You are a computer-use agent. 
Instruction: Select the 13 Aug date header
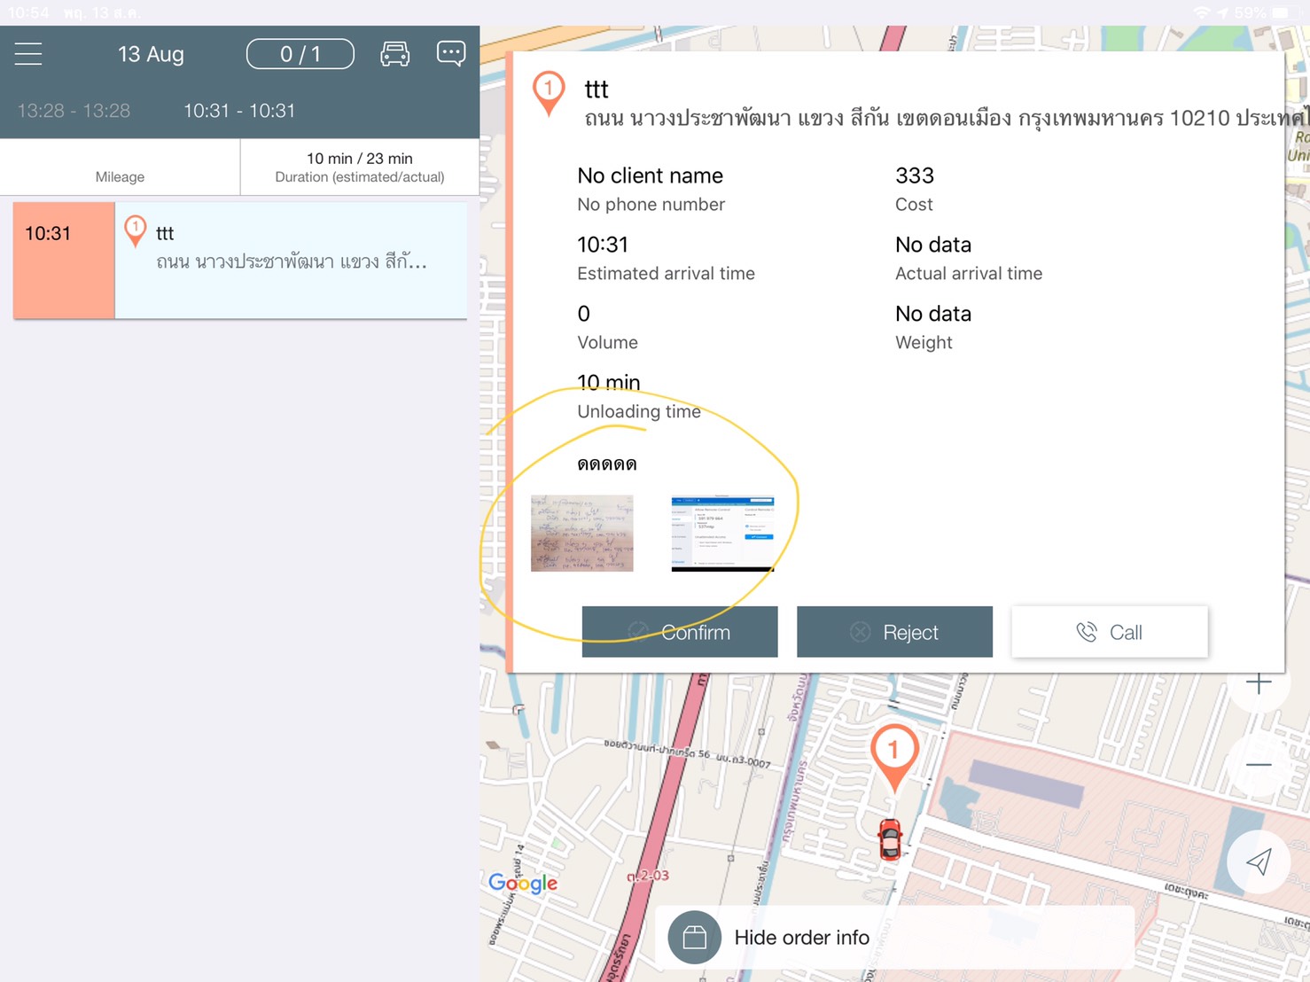[x=151, y=54]
